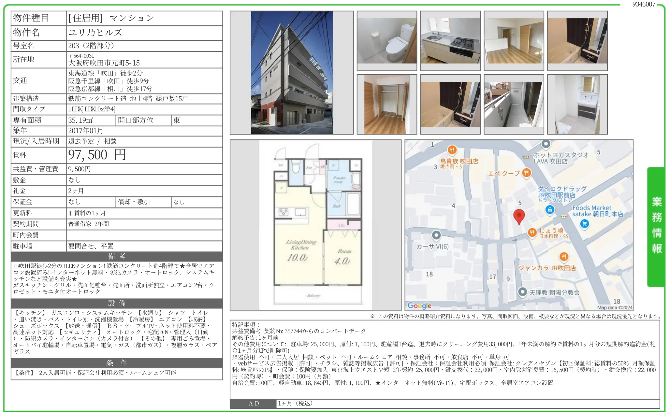Click the Foods Market satake shopping cart icon

click(585, 224)
